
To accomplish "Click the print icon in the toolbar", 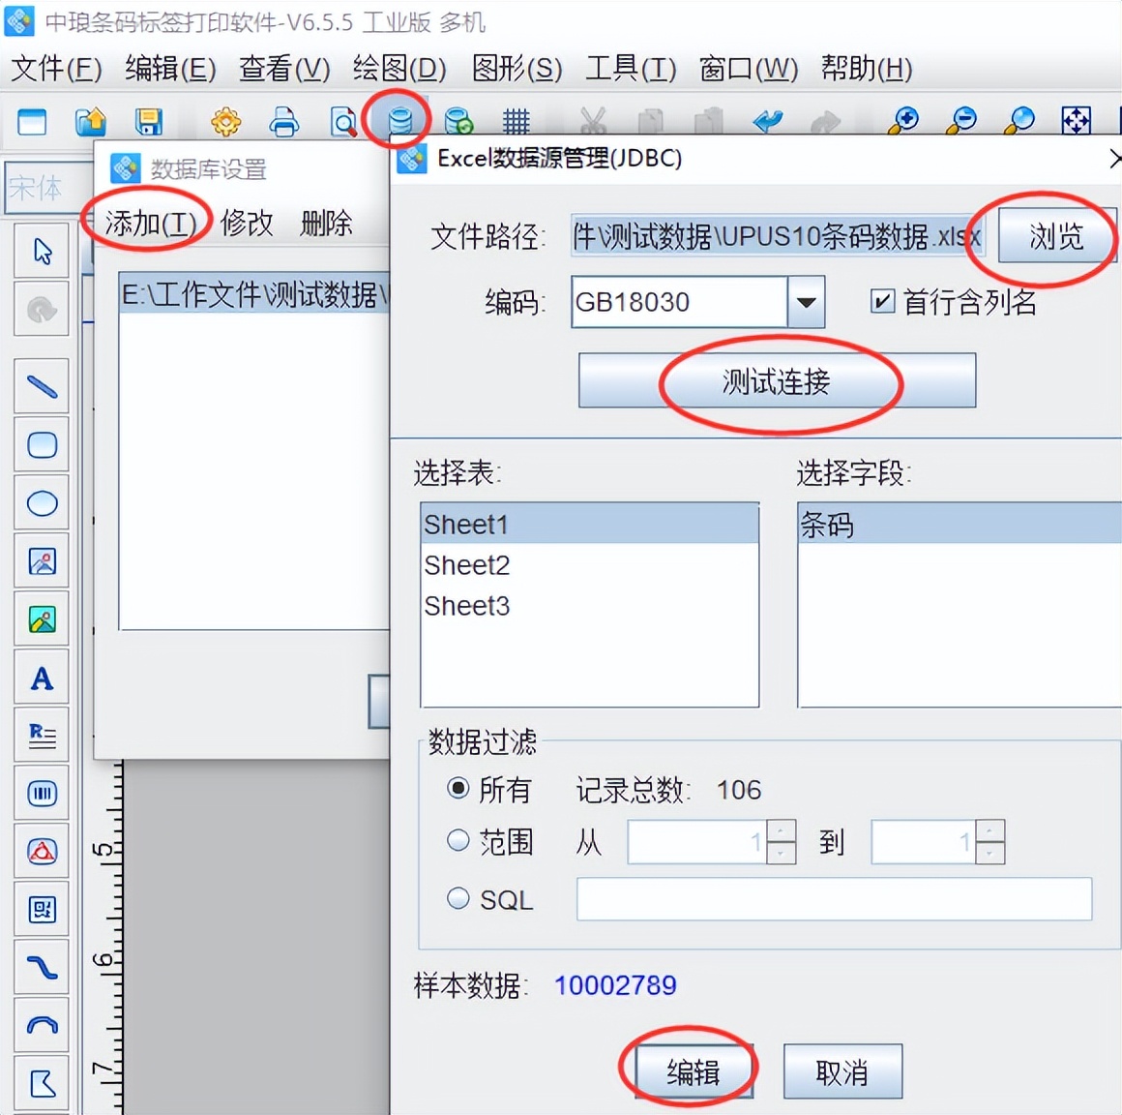I will point(283,120).
